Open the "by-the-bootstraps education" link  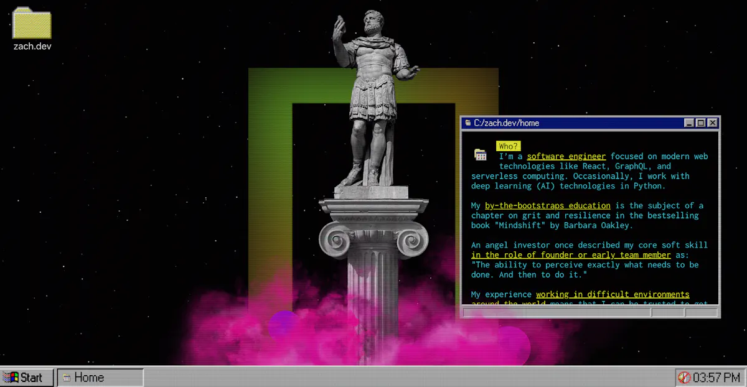pos(547,206)
